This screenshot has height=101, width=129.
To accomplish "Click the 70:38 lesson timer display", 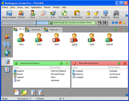I will click(102, 23).
